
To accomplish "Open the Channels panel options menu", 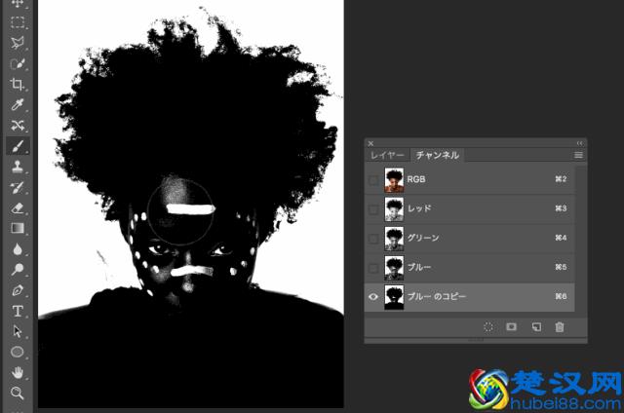I will 578,155.
